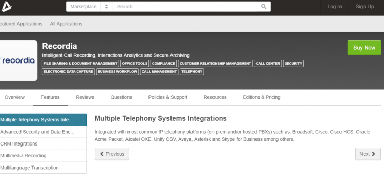Select the Electronic Data Capture tag
The width and height of the screenshot is (384, 187).
[68, 72]
